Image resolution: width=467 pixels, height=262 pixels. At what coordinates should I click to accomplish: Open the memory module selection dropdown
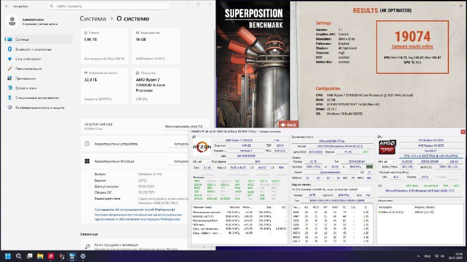(x=332, y=189)
